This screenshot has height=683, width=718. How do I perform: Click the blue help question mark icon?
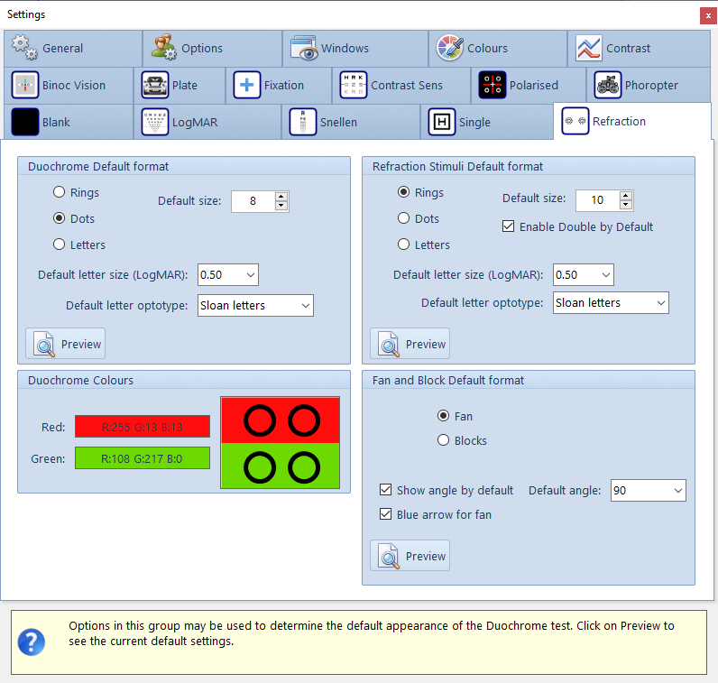[32, 641]
